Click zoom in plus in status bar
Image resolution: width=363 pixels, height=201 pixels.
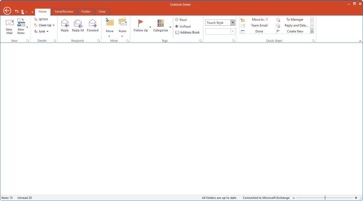click(356, 198)
